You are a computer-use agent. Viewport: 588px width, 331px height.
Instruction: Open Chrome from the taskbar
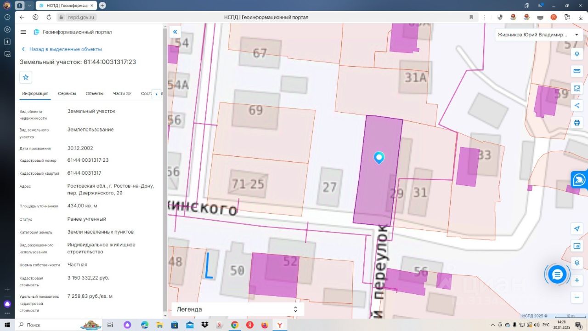point(235,325)
